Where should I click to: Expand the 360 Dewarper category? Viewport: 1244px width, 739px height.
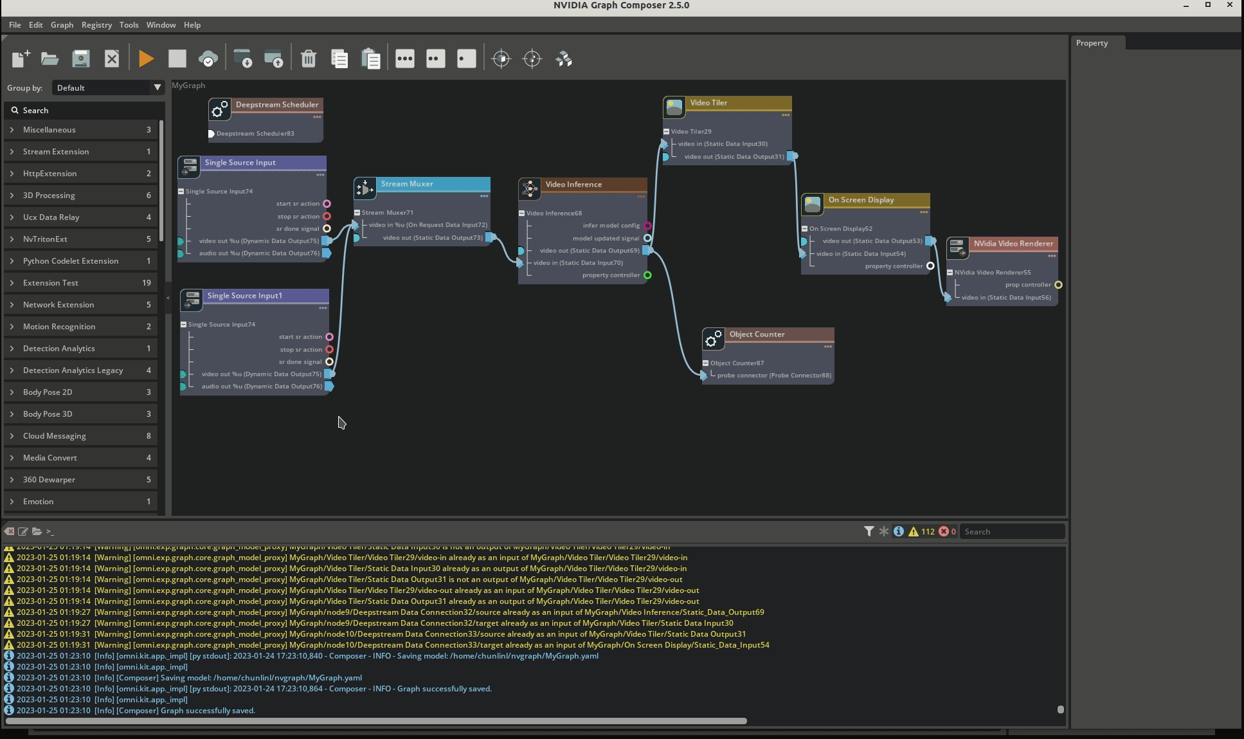tap(81, 479)
